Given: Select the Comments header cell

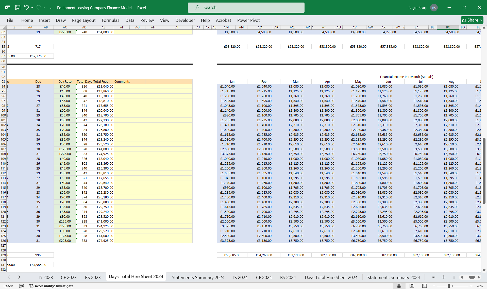Looking at the screenshot, I should 129,81.
